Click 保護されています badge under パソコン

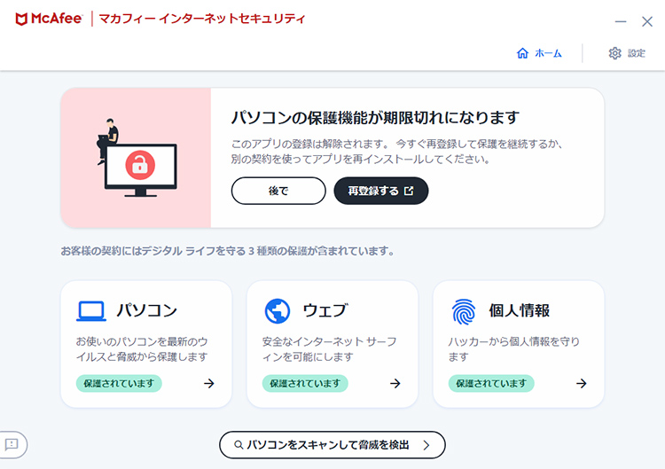pos(119,383)
